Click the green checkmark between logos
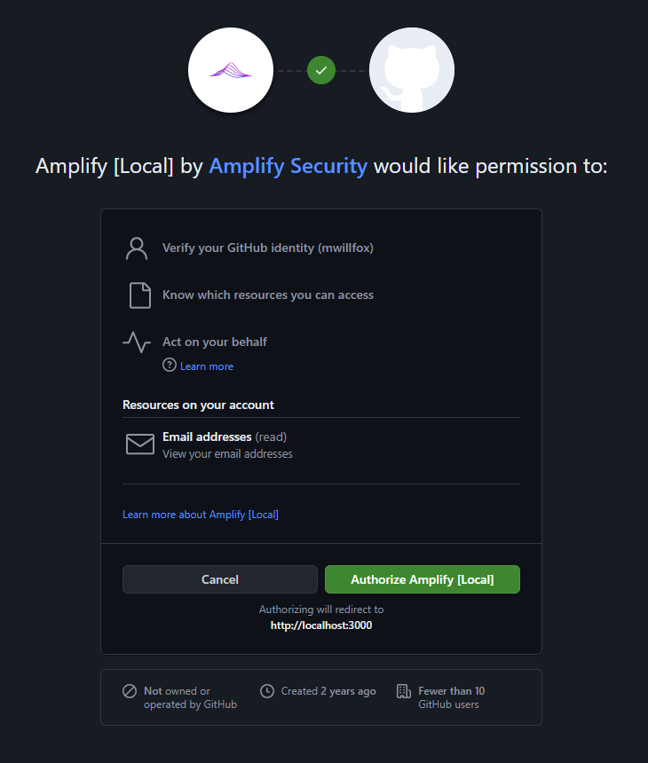 320,70
